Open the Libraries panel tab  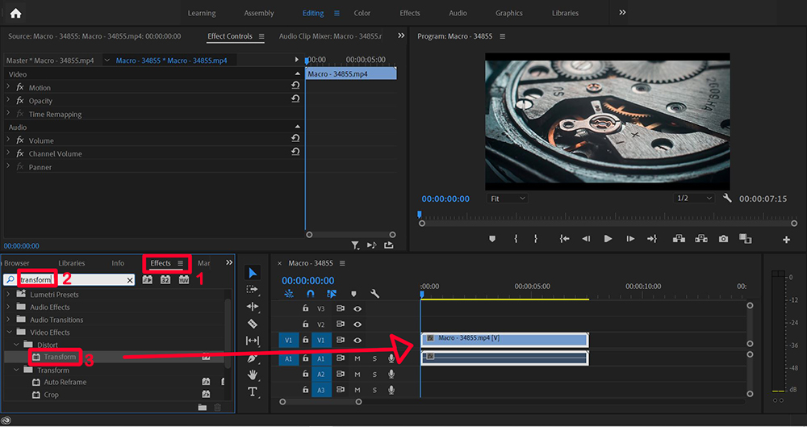pyautogui.click(x=72, y=263)
